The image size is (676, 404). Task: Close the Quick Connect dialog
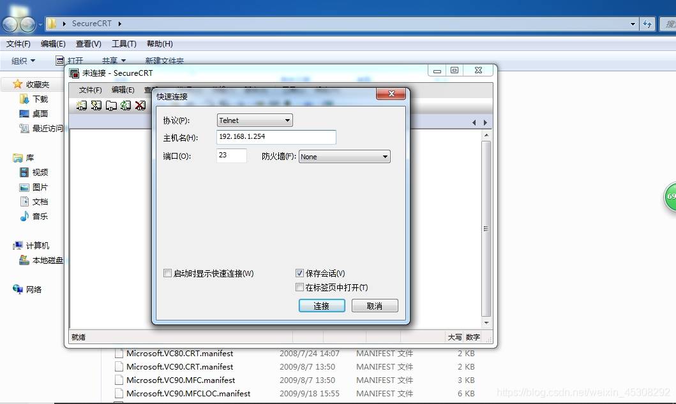(391, 94)
